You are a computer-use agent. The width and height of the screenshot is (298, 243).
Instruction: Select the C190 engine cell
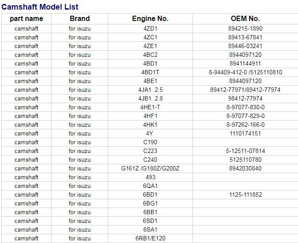(150, 142)
